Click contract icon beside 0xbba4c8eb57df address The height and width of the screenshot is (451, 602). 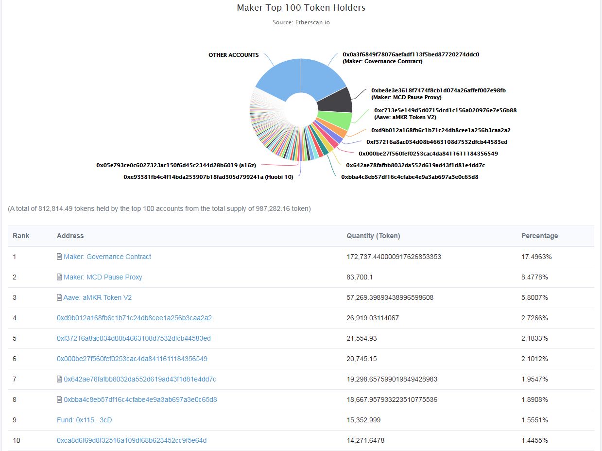coord(59,399)
